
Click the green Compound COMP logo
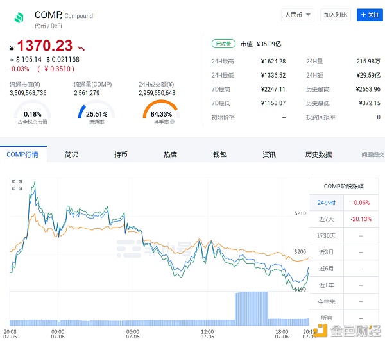[x=19, y=18]
